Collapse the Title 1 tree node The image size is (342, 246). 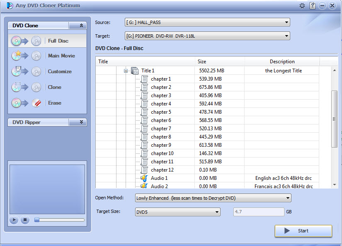[x=126, y=71]
